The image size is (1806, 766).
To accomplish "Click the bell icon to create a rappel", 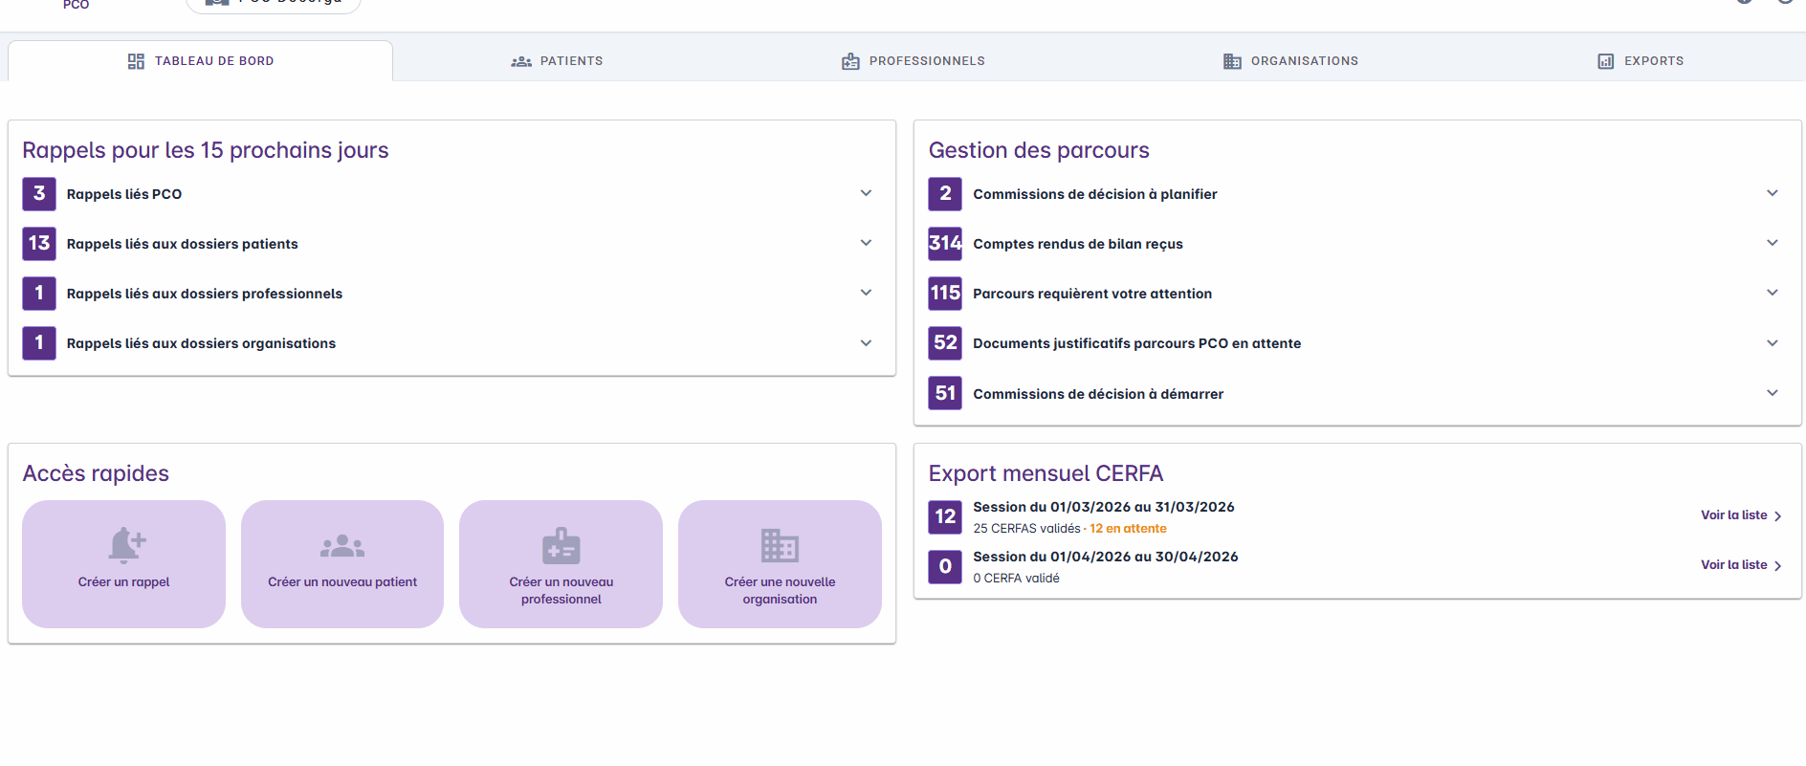I will click(125, 544).
